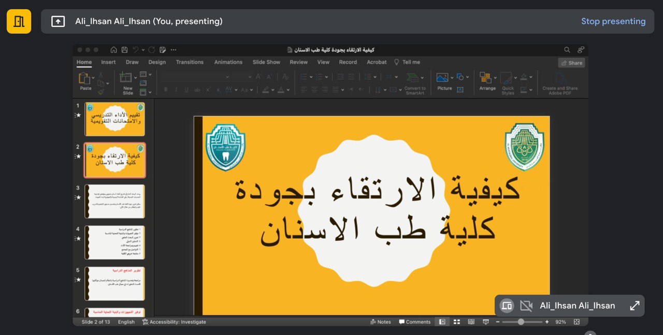This screenshot has width=663, height=335.
Task: Click the search magnifier in title bar
Action: pyautogui.click(x=567, y=50)
